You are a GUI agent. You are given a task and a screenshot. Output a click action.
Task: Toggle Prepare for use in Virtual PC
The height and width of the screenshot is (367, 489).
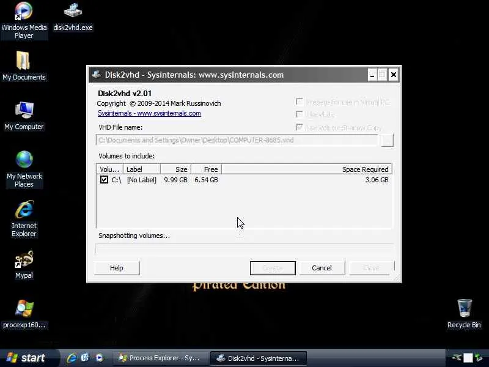pyautogui.click(x=300, y=102)
